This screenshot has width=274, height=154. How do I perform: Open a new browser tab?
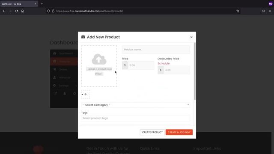tap(42, 4)
